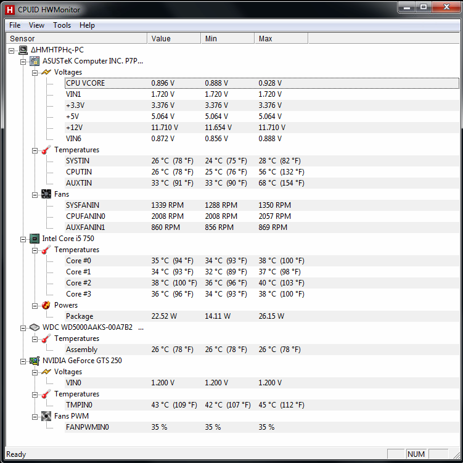Click the flame icon beside Powers

(46, 305)
